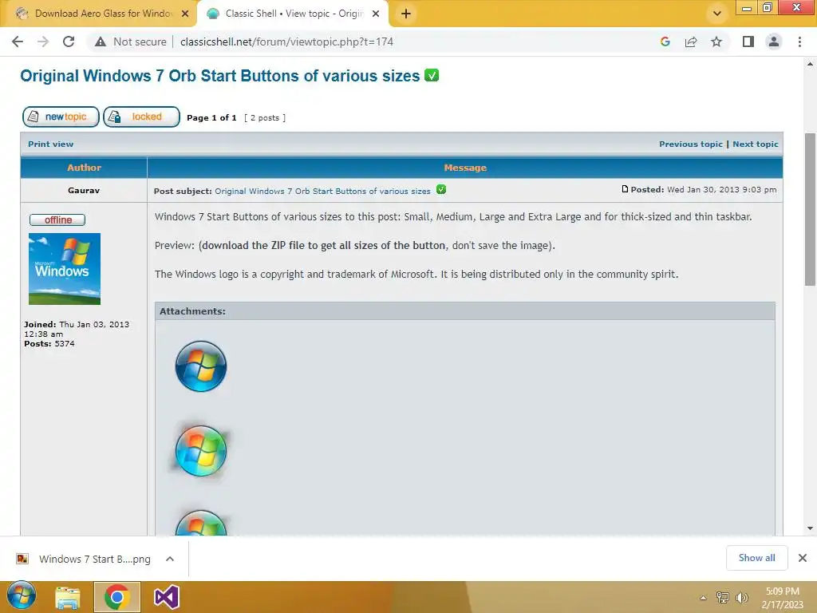The width and height of the screenshot is (817, 613).
Task: Click the PNG file icon in downloads bar
Action: click(22, 559)
